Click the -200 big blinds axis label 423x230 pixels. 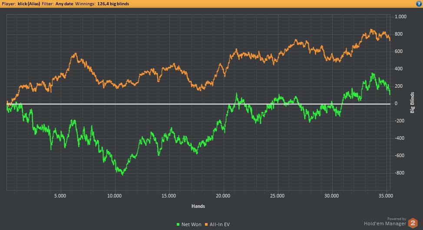click(x=400, y=121)
